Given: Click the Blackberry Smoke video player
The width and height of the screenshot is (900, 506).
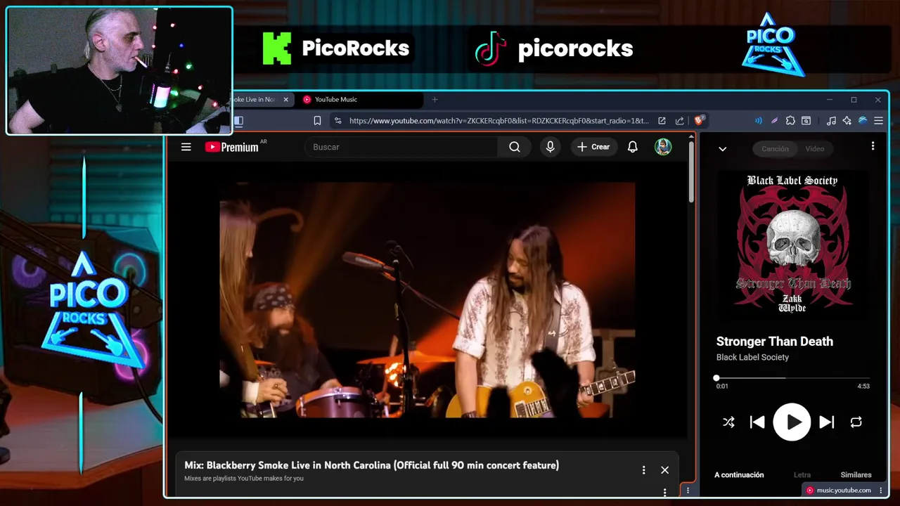Looking at the screenshot, I should coord(427,300).
